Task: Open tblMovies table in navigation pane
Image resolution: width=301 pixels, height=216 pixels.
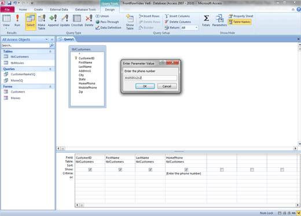Action: point(28,63)
